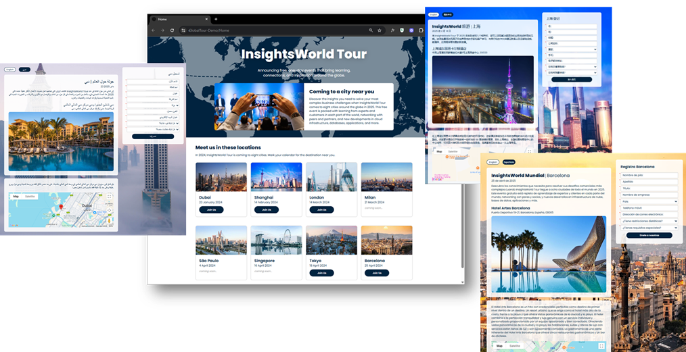
Task: Expand the País dropdown in the Barcelona form
Action: pyautogui.click(x=649, y=201)
